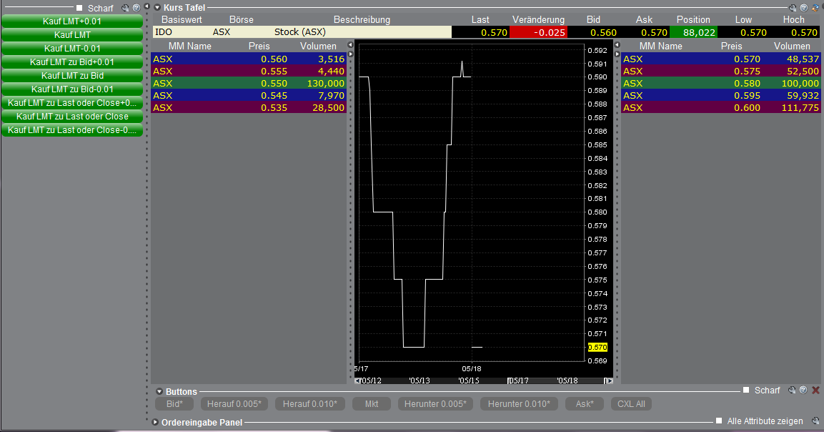
Task: Click right arrow between bid book and chart
Action: [350, 54]
